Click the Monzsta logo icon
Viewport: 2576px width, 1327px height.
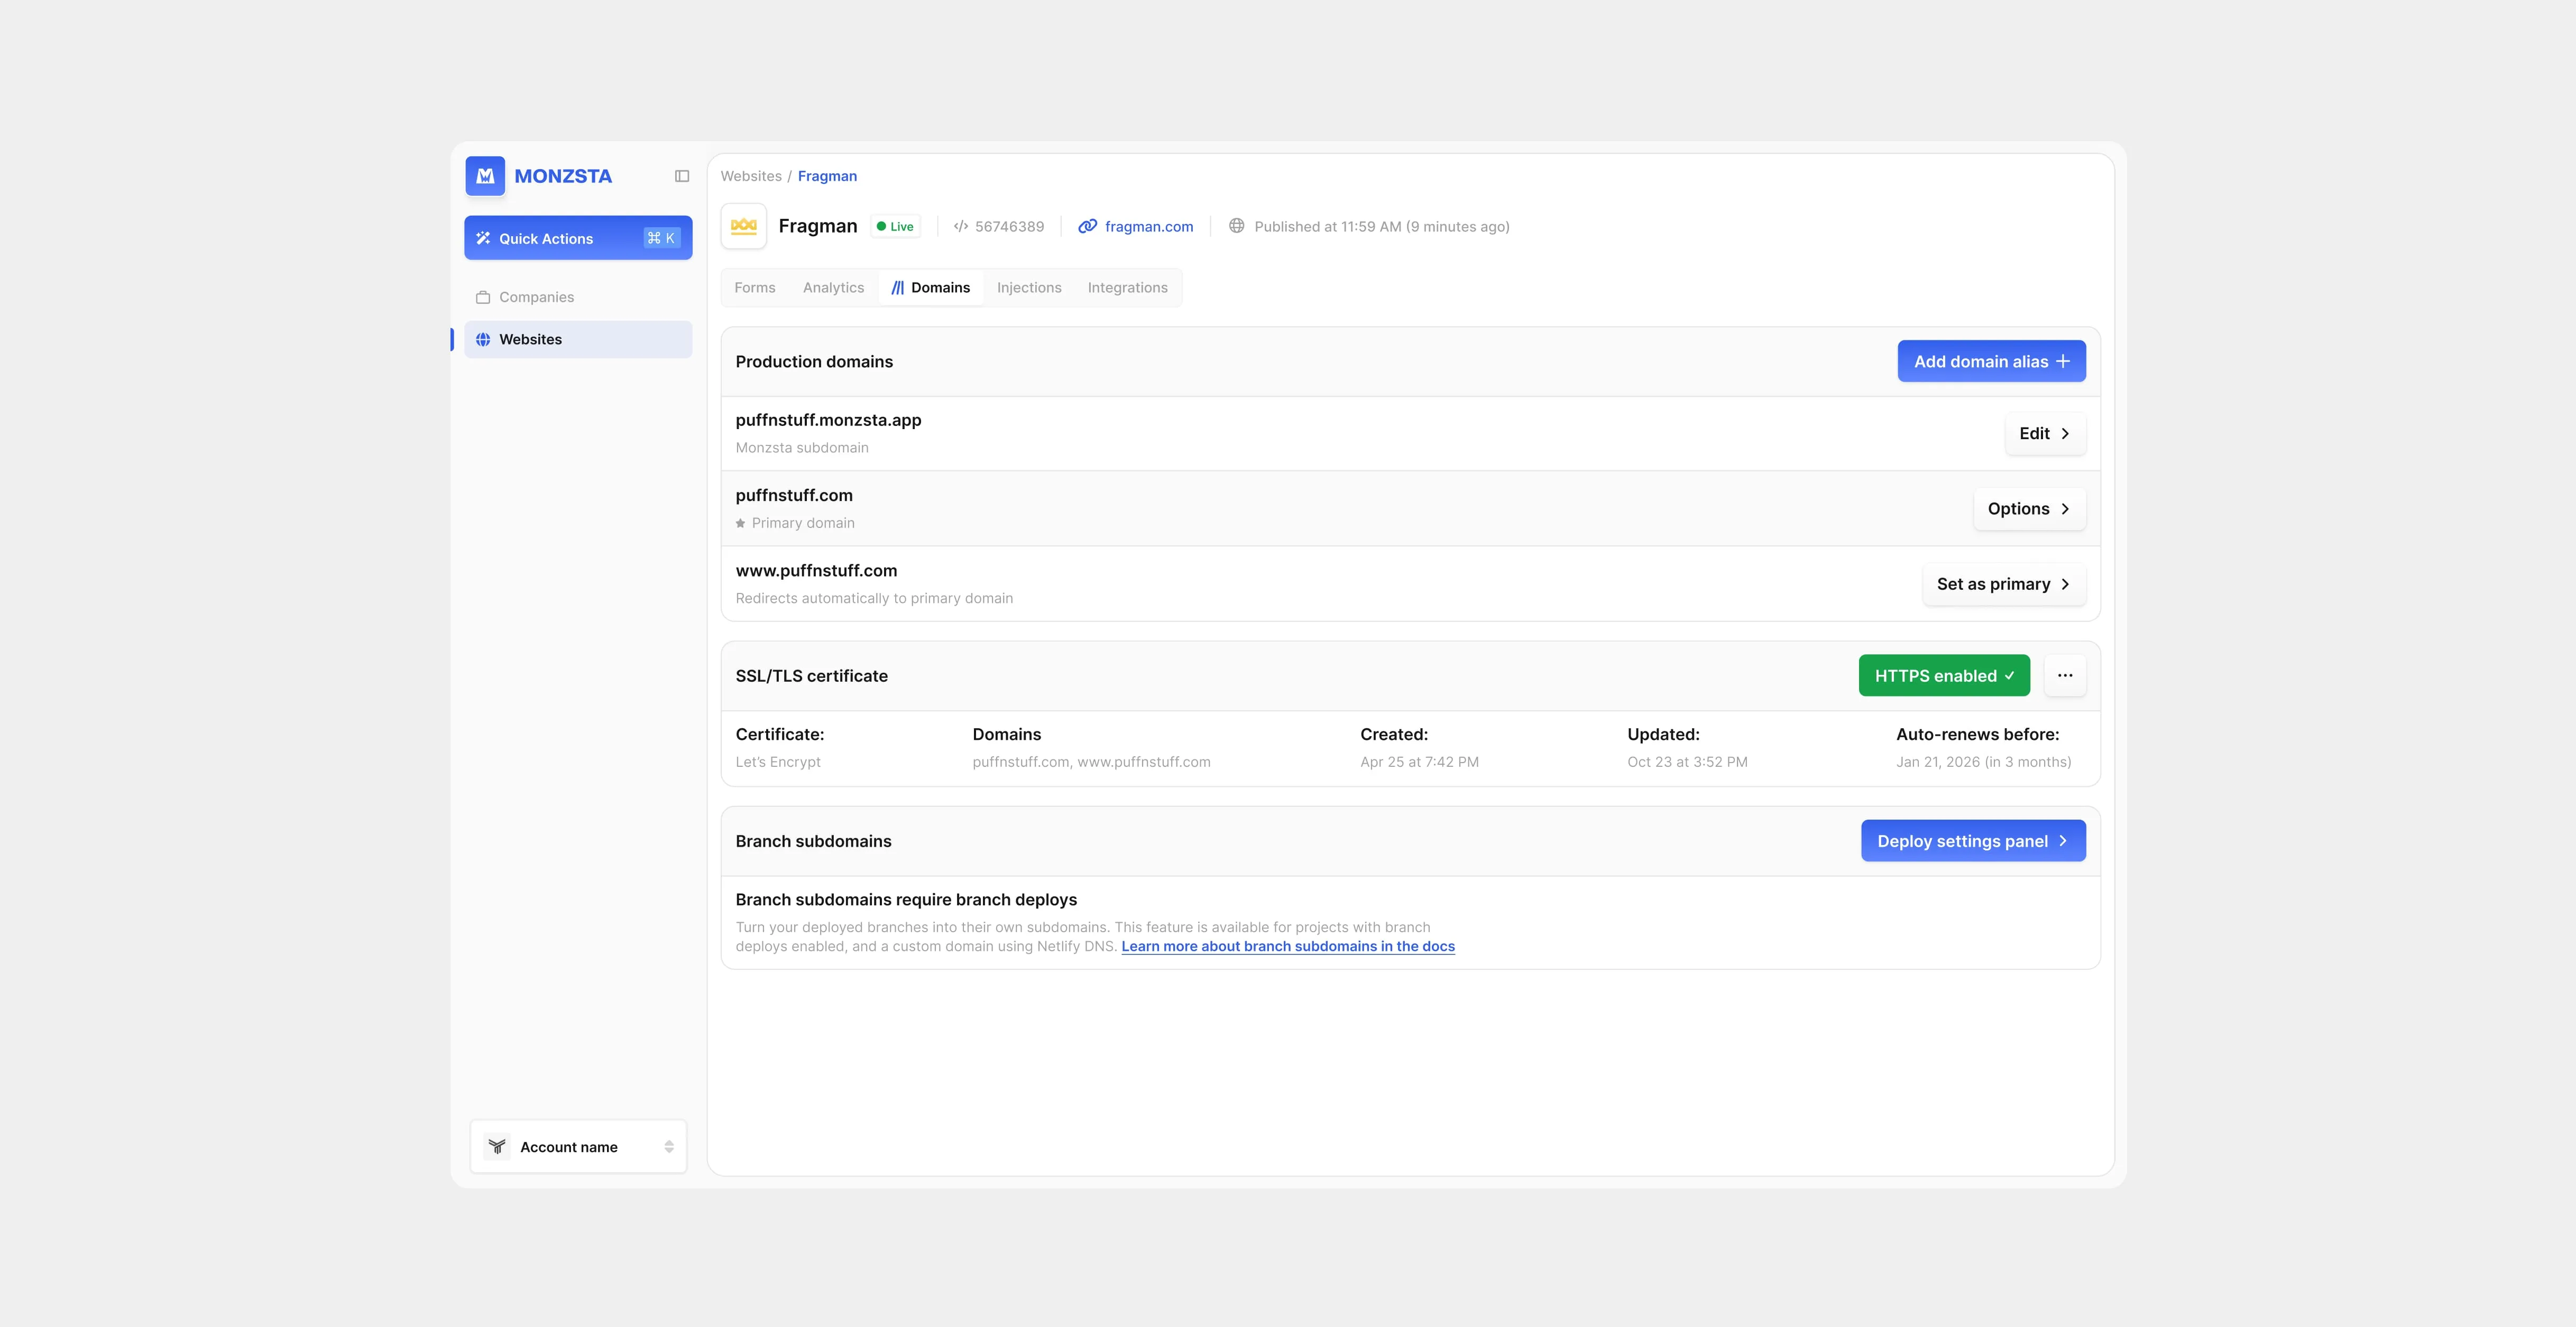coord(485,176)
